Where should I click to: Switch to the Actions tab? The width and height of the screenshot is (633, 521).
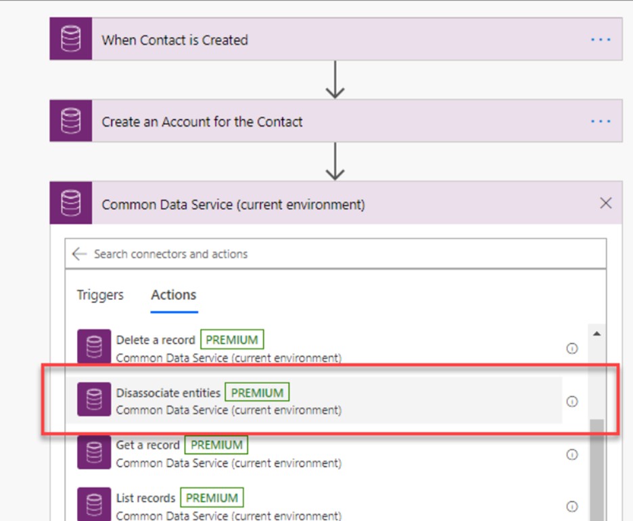click(174, 295)
